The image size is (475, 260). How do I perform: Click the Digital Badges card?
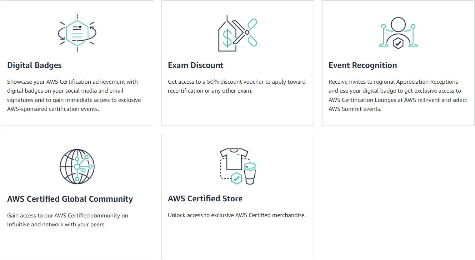(x=77, y=63)
